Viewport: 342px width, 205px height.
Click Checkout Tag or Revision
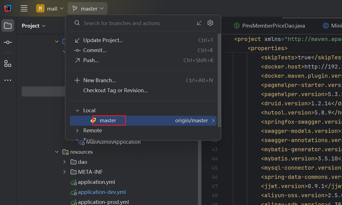pos(115,91)
